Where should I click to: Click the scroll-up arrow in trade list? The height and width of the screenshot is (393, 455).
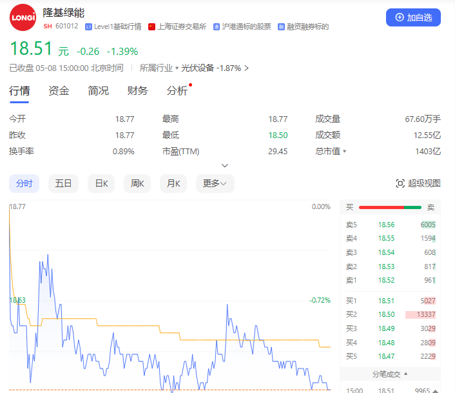(x=435, y=391)
